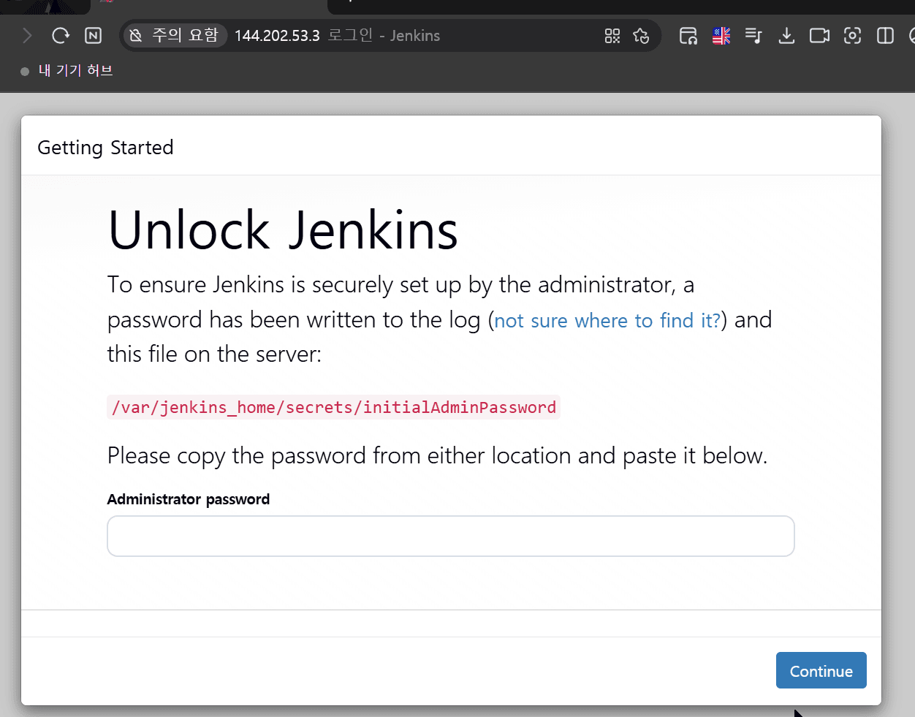Screen dimensions: 915x717
Task: Click the /var/jenkins_home/secrets/initialAdminPassword path text
Action: tap(334, 407)
